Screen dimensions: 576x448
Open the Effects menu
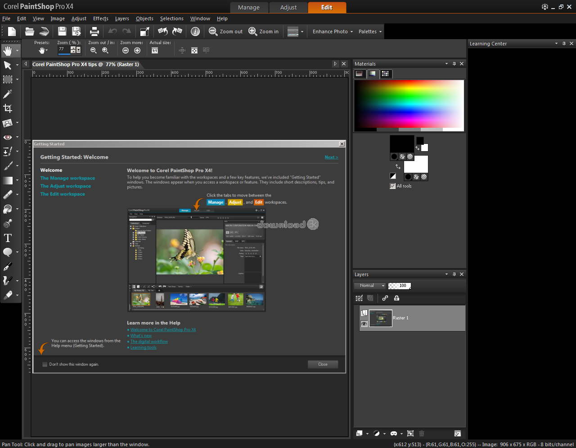click(100, 18)
